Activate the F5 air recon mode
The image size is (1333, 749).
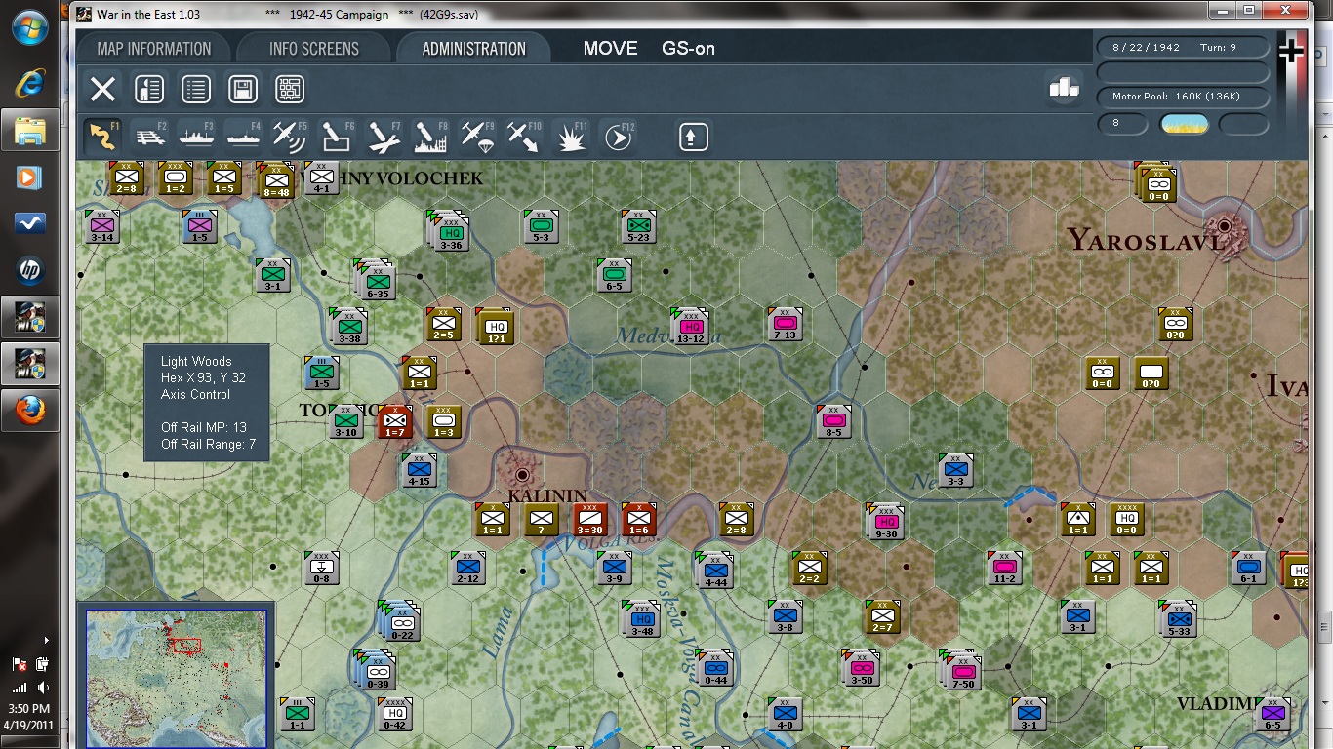[290, 137]
